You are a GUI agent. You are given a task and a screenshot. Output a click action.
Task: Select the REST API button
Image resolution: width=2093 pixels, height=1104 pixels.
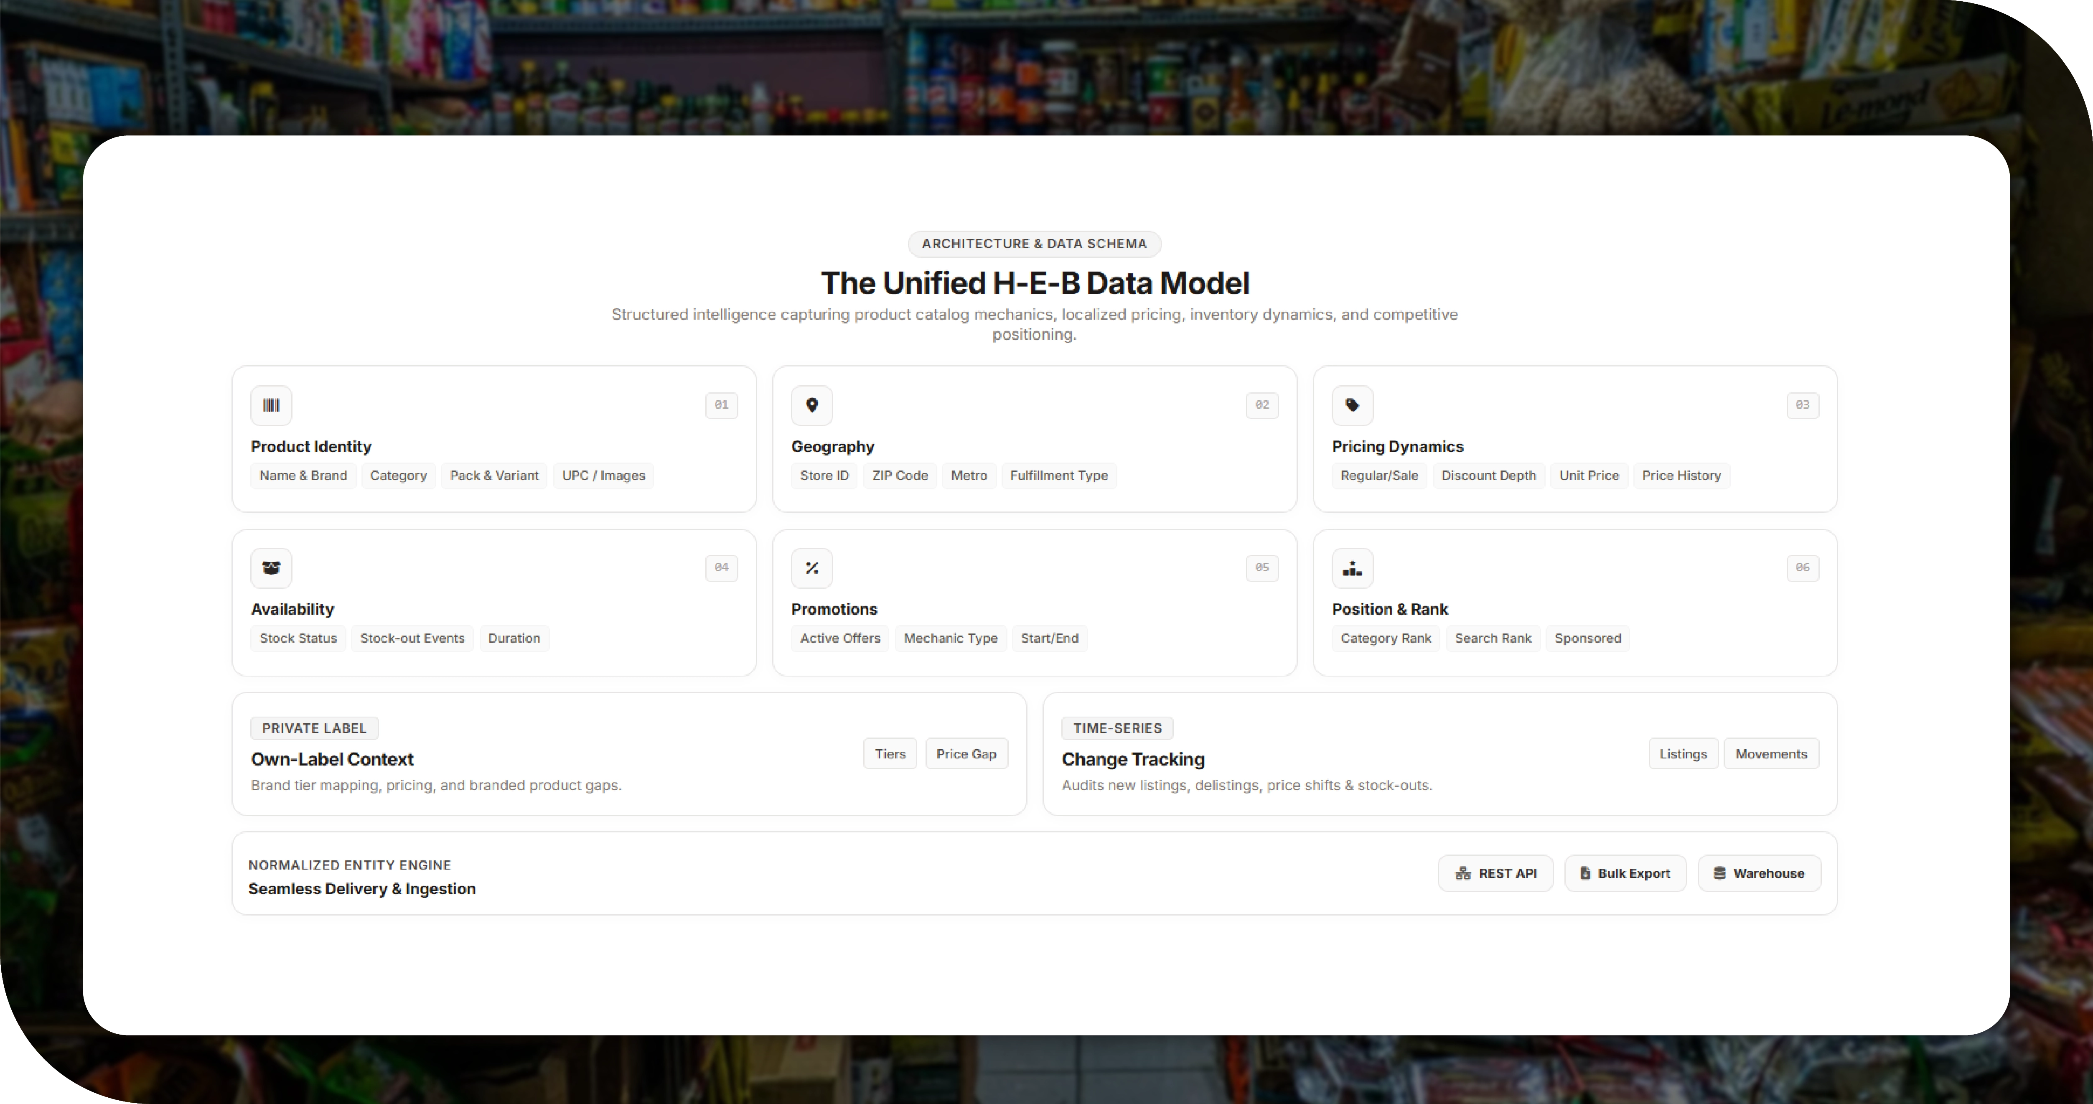coord(1496,873)
